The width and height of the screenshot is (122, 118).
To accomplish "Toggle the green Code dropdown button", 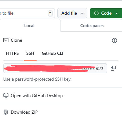I will point(106,13).
